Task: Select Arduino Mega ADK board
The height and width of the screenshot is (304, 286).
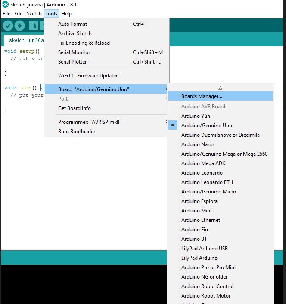Action: click(x=220, y=163)
